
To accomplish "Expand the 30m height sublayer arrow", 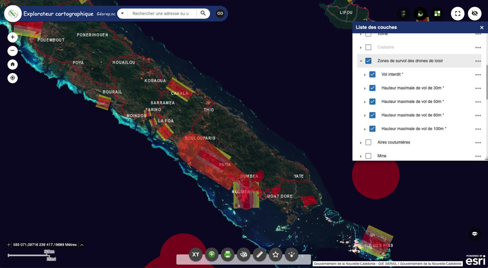I will 365,88.
